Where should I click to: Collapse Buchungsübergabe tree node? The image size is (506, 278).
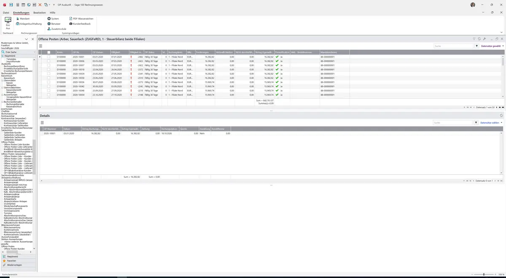[2, 101]
